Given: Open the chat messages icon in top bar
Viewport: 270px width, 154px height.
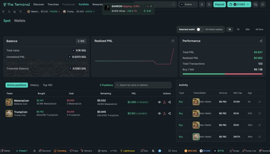Looking at the screenshot, I should point(256,4).
